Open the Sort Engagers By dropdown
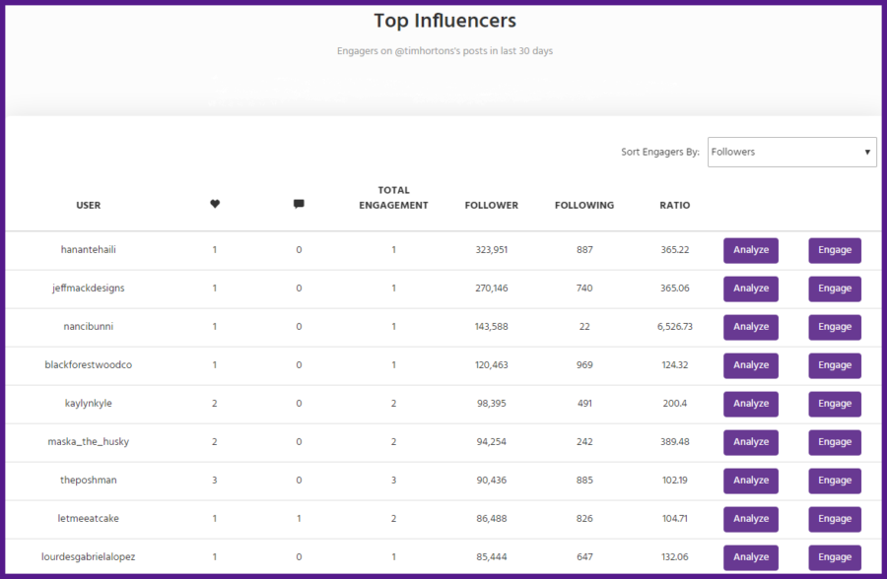Viewport: 887px width, 579px height. (x=791, y=152)
